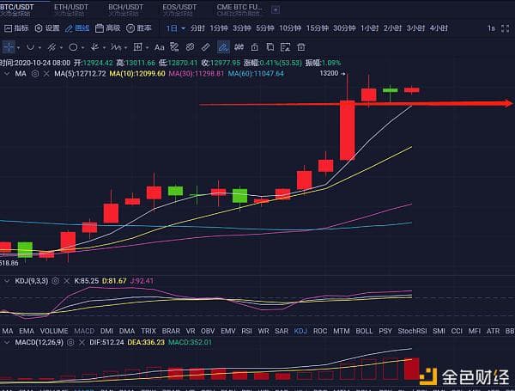Expand the 1日 timeframe dropdown
The image size is (515, 391).
(175, 27)
